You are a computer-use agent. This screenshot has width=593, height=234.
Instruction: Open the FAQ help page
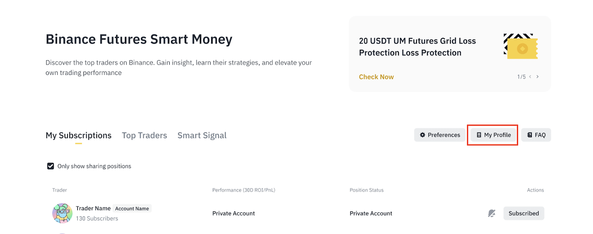(x=536, y=135)
